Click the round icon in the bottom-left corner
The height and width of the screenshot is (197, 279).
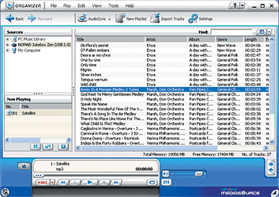click(5, 192)
